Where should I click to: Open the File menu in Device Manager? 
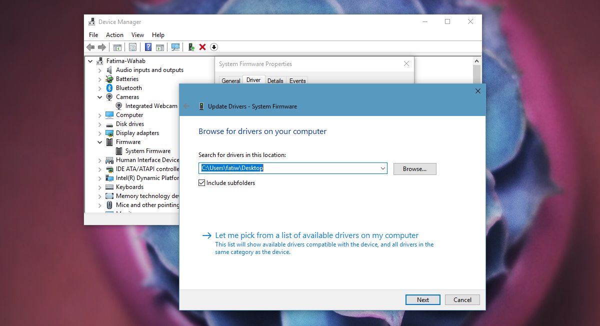[x=93, y=35]
